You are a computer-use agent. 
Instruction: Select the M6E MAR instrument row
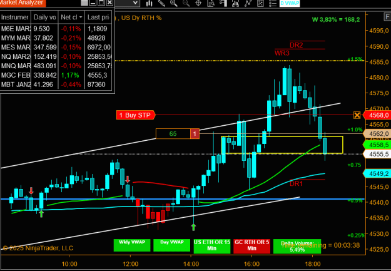point(56,29)
